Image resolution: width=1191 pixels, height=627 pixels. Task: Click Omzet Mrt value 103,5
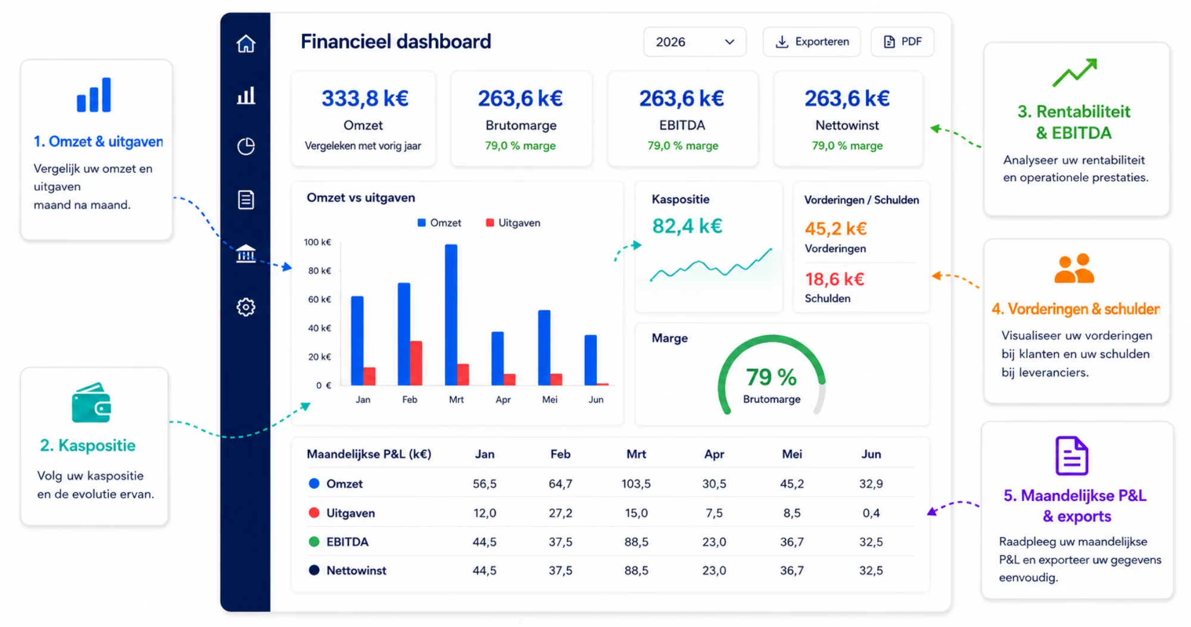pyautogui.click(x=636, y=483)
